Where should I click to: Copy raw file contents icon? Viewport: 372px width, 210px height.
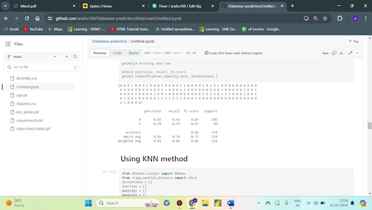coord(334,53)
